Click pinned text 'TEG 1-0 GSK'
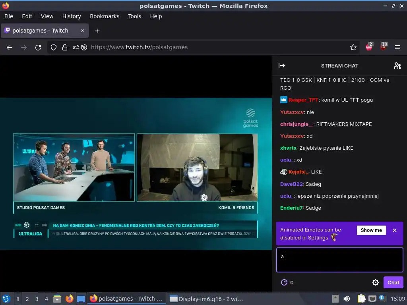 pyautogui.click(x=296, y=80)
